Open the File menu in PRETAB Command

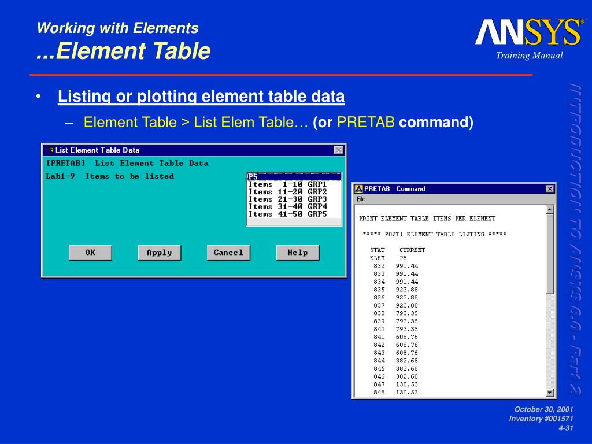(x=361, y=199)
